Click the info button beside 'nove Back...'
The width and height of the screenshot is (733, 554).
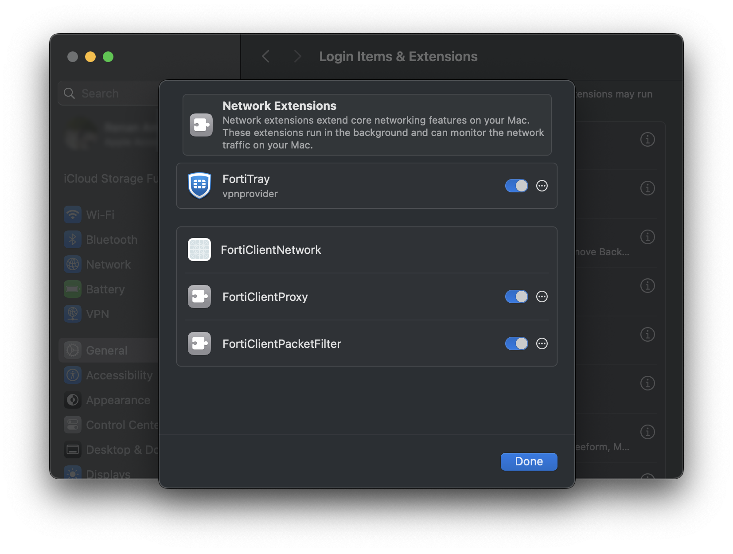pyautogui.click(x=647, y=237)
